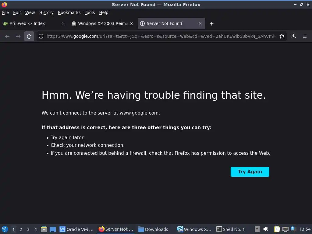Click the firewall permission bullet text

point(160,153)
